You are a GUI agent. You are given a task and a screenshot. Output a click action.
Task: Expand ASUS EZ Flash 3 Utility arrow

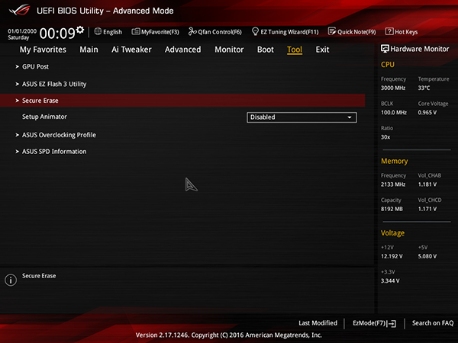click(x=18, y=84)
